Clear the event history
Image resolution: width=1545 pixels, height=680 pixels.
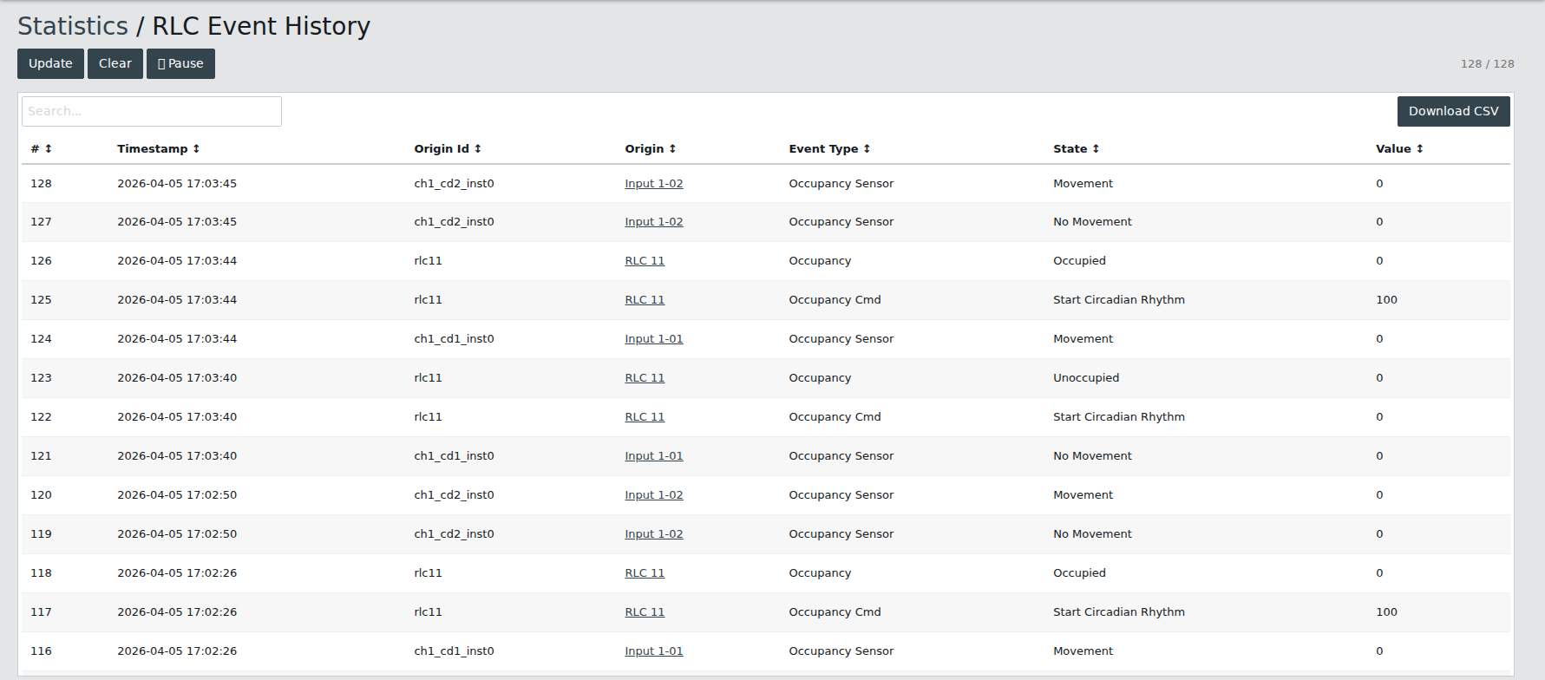[115, 63]
